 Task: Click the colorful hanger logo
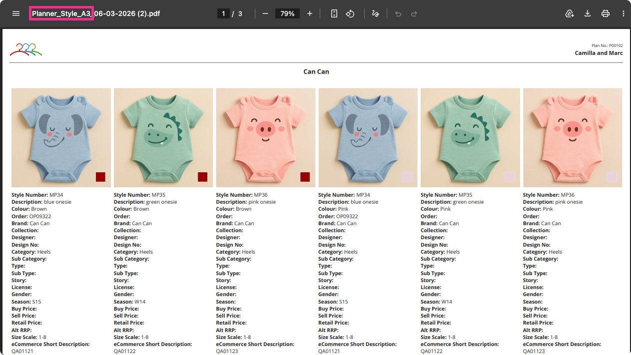[26, 49]
